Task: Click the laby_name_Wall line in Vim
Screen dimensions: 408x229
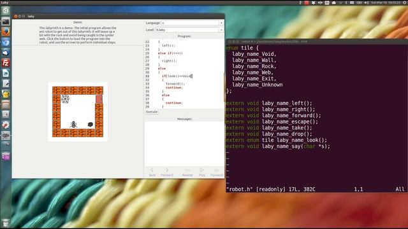Action: 254,60
